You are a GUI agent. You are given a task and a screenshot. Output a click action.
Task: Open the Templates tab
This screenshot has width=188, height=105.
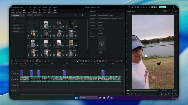tap(55, 11)
